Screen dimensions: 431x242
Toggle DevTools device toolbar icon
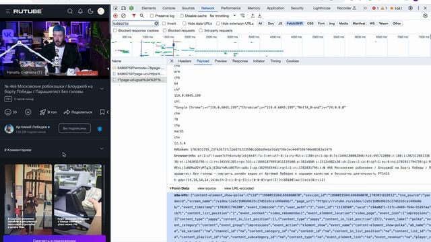(124, 8)
